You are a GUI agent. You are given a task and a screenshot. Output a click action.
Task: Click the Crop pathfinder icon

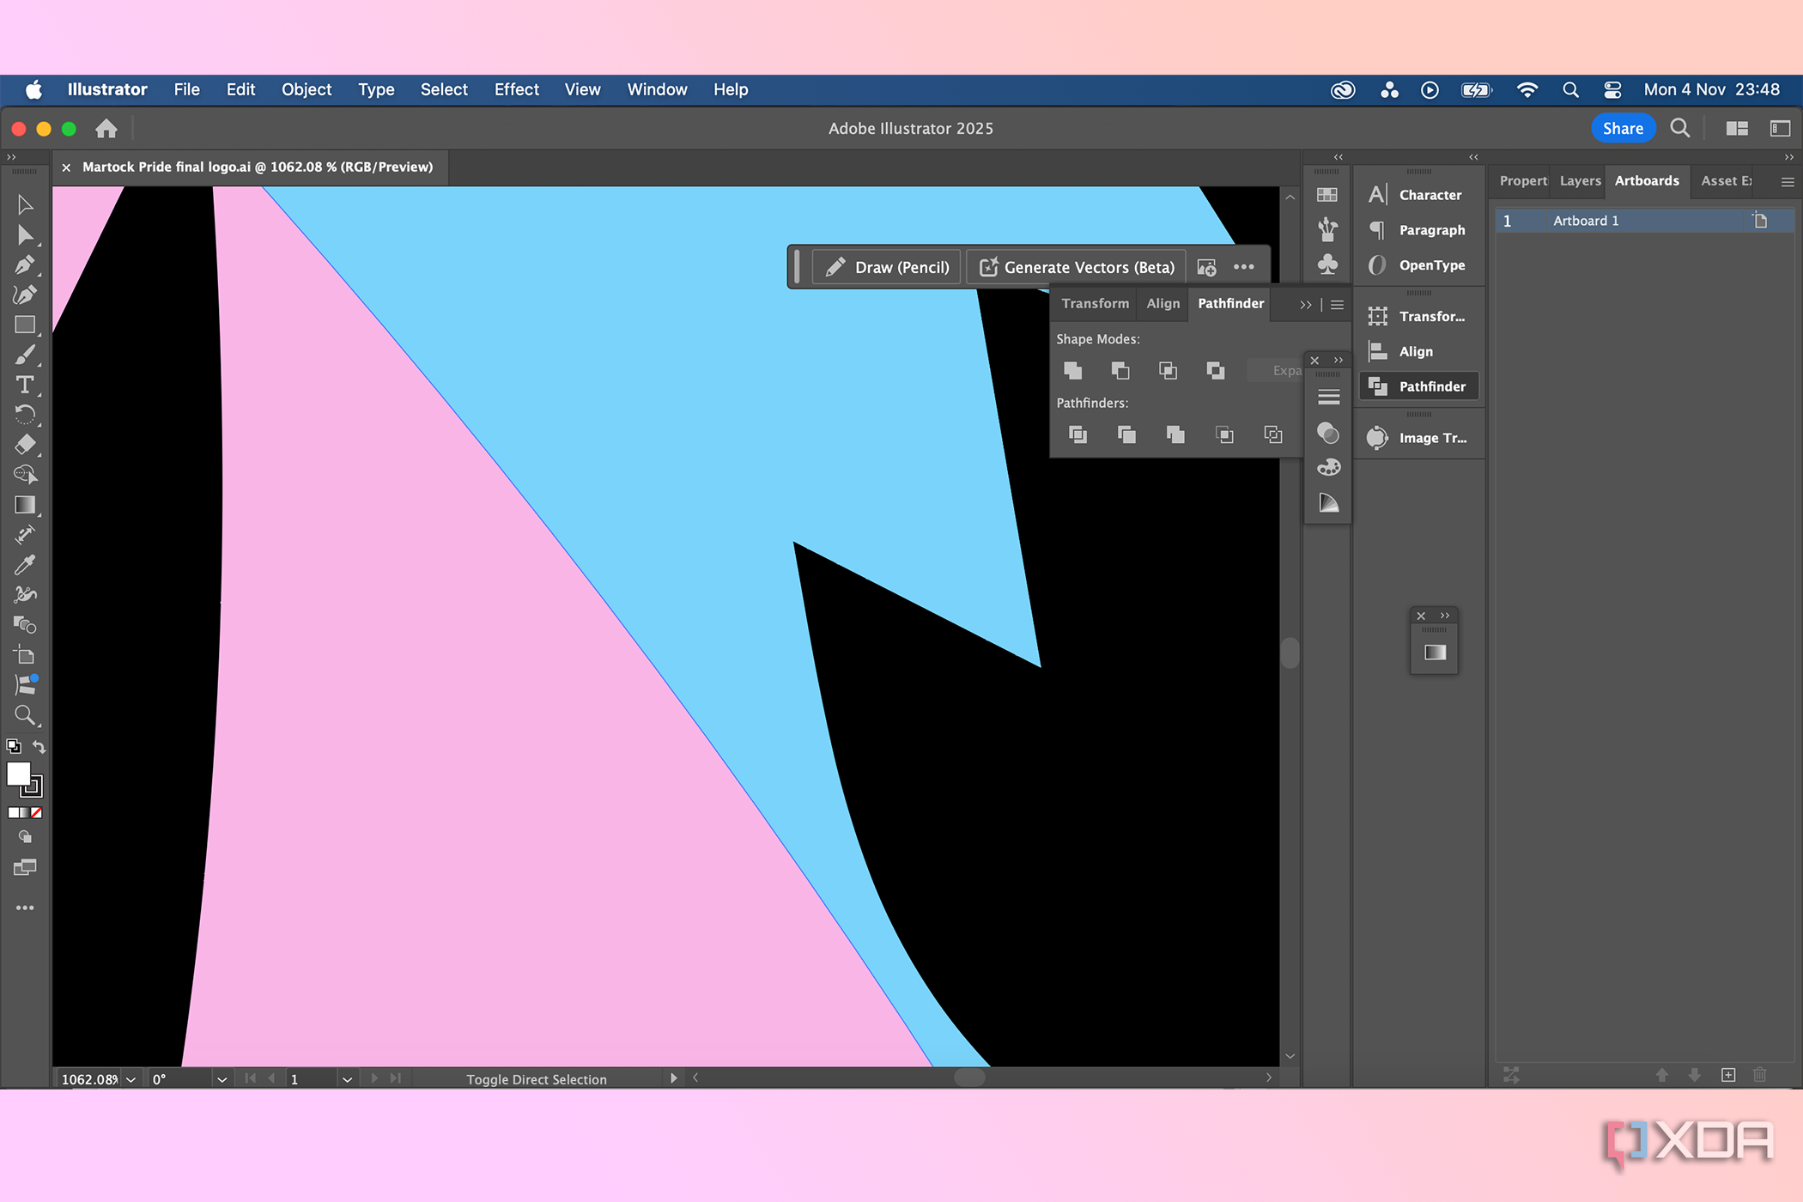point(1224,434)
